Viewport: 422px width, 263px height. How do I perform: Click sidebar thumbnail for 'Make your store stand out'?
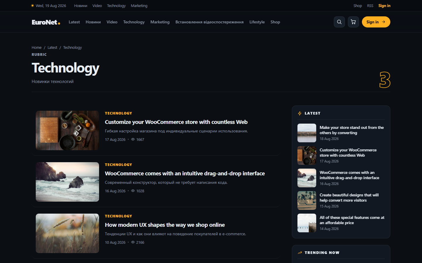tap(307, 133)
